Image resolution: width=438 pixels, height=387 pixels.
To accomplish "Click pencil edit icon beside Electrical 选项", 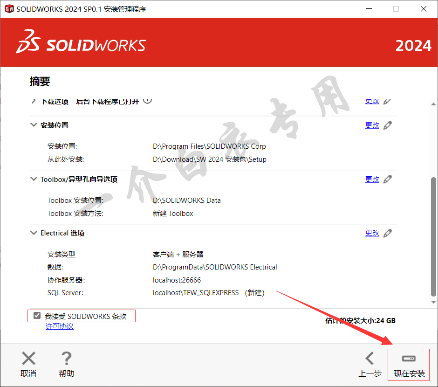I will pos(387,233).
